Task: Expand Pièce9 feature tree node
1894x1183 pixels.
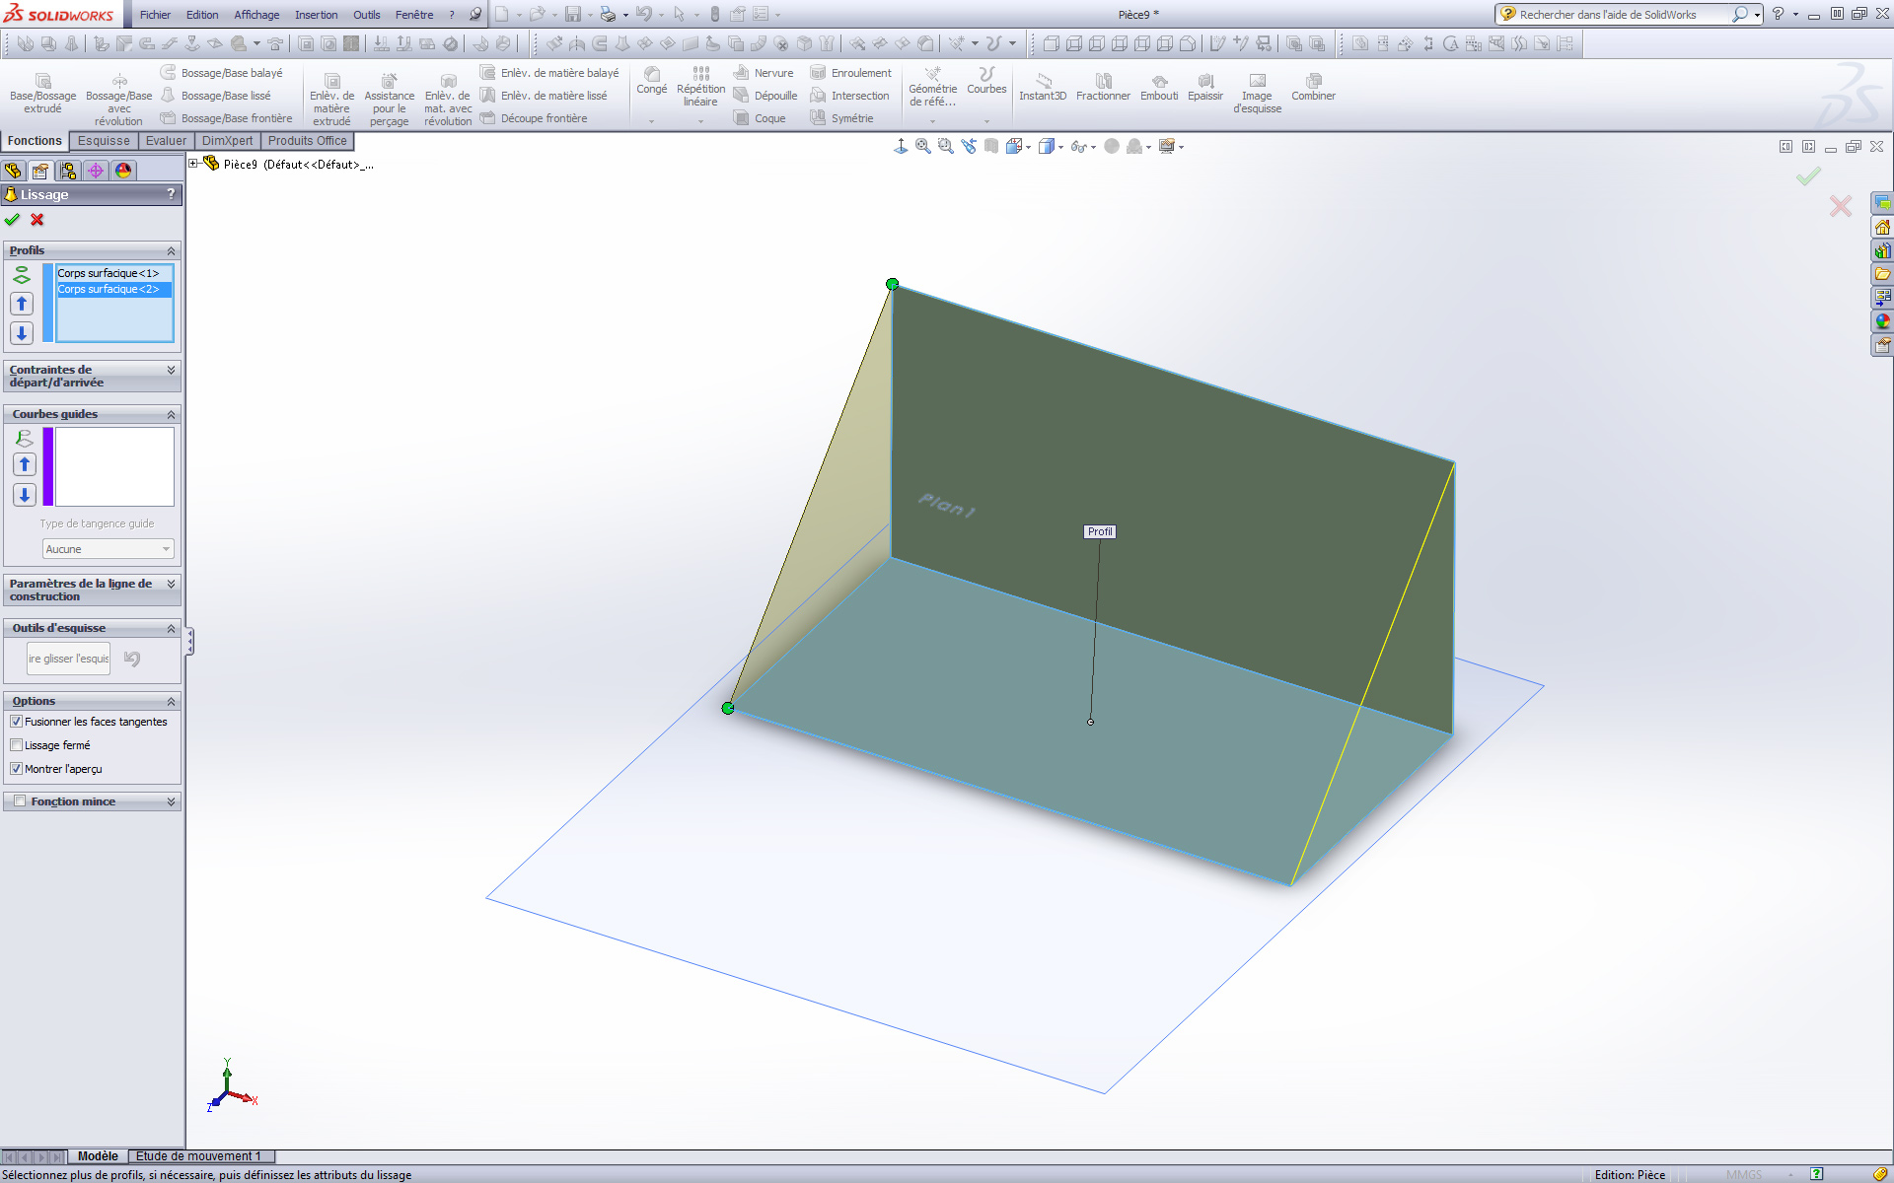Action: 194,164
